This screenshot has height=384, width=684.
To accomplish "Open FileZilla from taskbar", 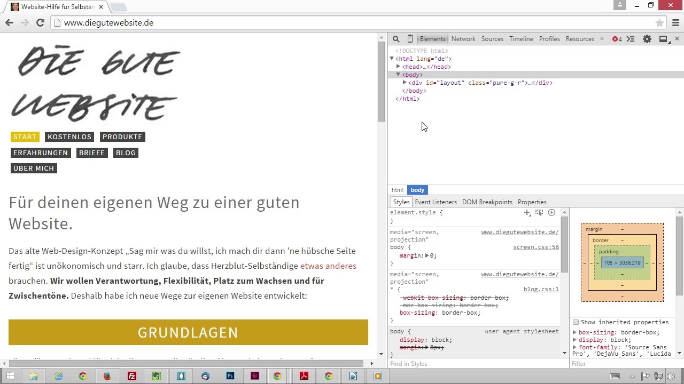I will [x=132, y=376].
